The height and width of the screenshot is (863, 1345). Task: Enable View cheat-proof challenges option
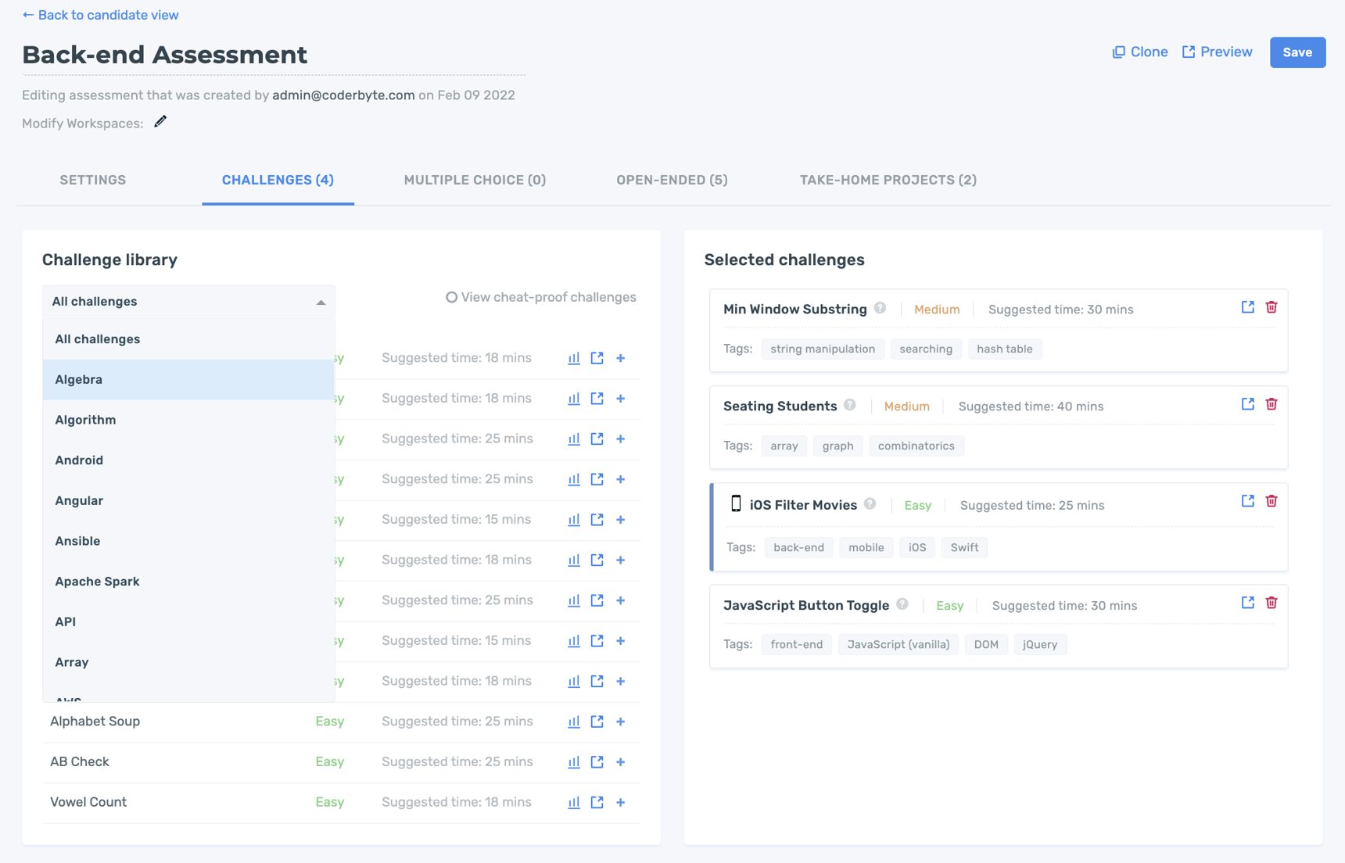tap(451, 297)
